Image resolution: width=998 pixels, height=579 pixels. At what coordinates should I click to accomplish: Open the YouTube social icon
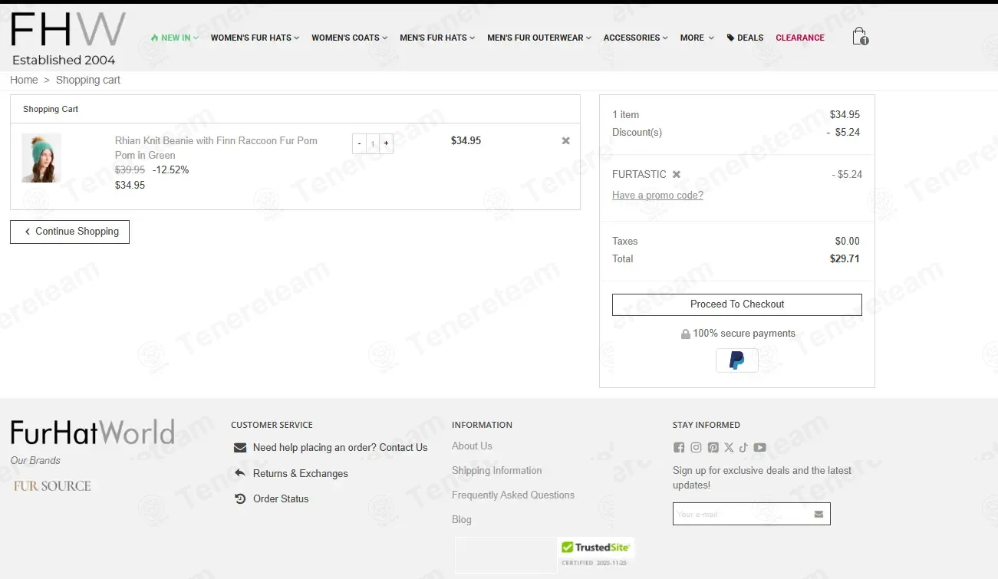pos(759,447)
